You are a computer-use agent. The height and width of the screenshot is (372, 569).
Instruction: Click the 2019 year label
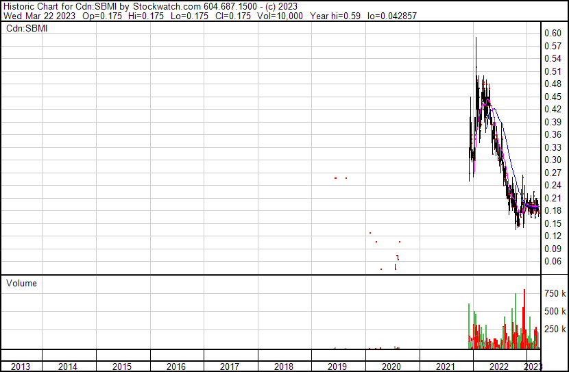pos(337,367)
